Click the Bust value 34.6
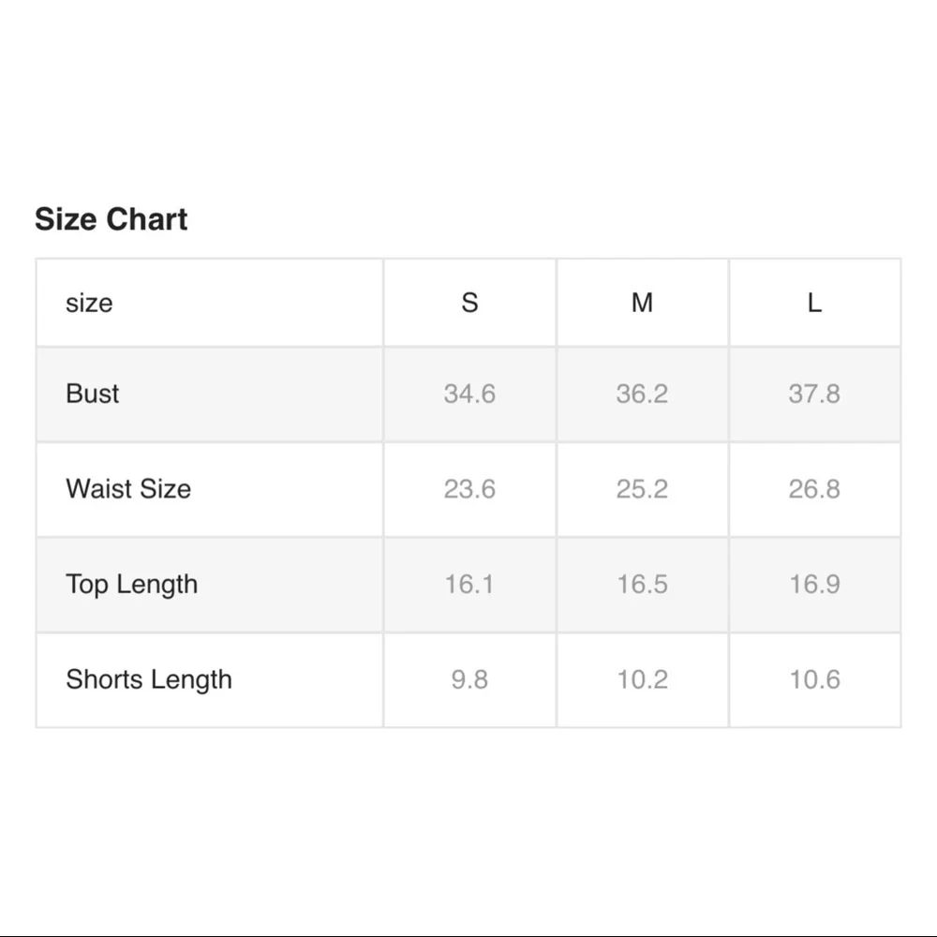Screen dimensions: 937x937 click(469, 394)
